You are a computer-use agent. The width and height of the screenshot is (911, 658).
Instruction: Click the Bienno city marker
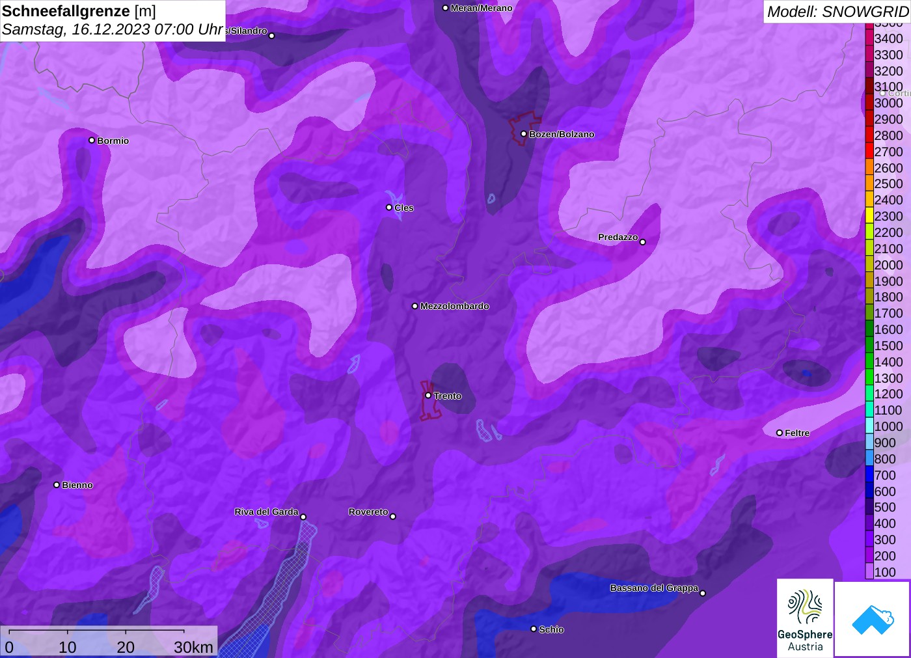[57, 484]
